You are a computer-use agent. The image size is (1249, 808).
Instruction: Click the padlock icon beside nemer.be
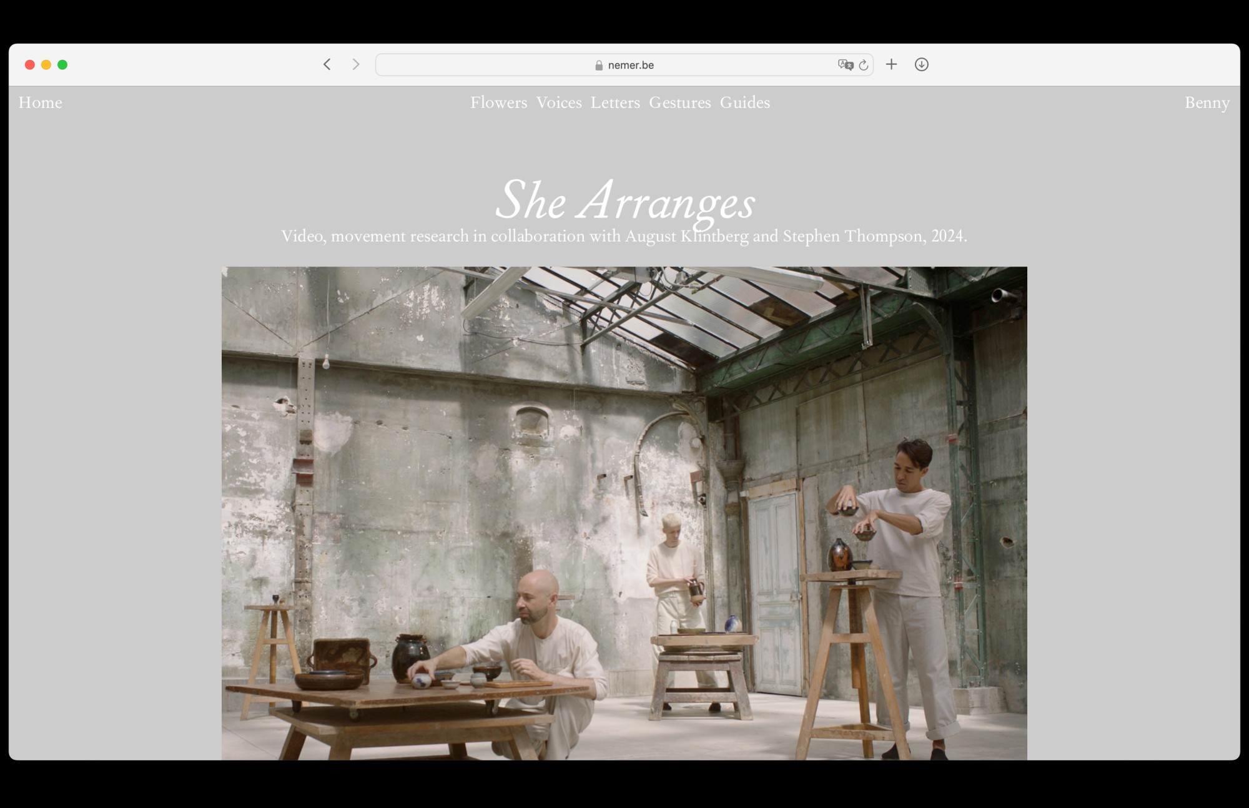tap(599, 66)
